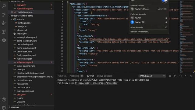The height and width of the screenshot is (110, 195).
Task: Switch to the OUTPUT tab
Action: click(90, 76)
